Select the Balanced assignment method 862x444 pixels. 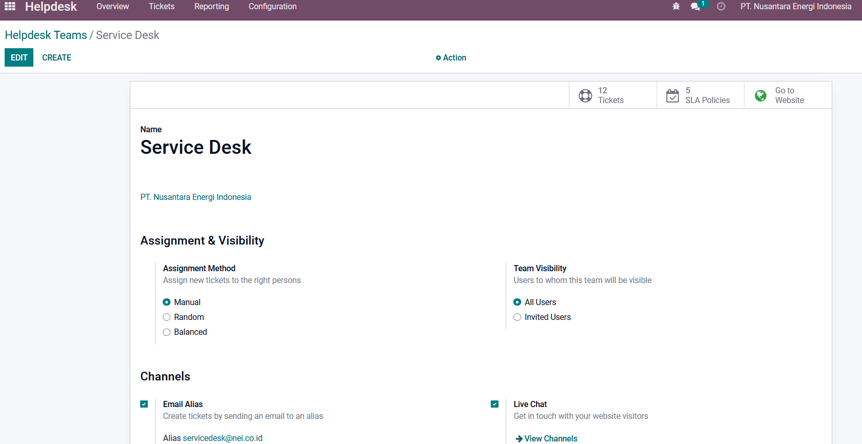tap(167, 332)
